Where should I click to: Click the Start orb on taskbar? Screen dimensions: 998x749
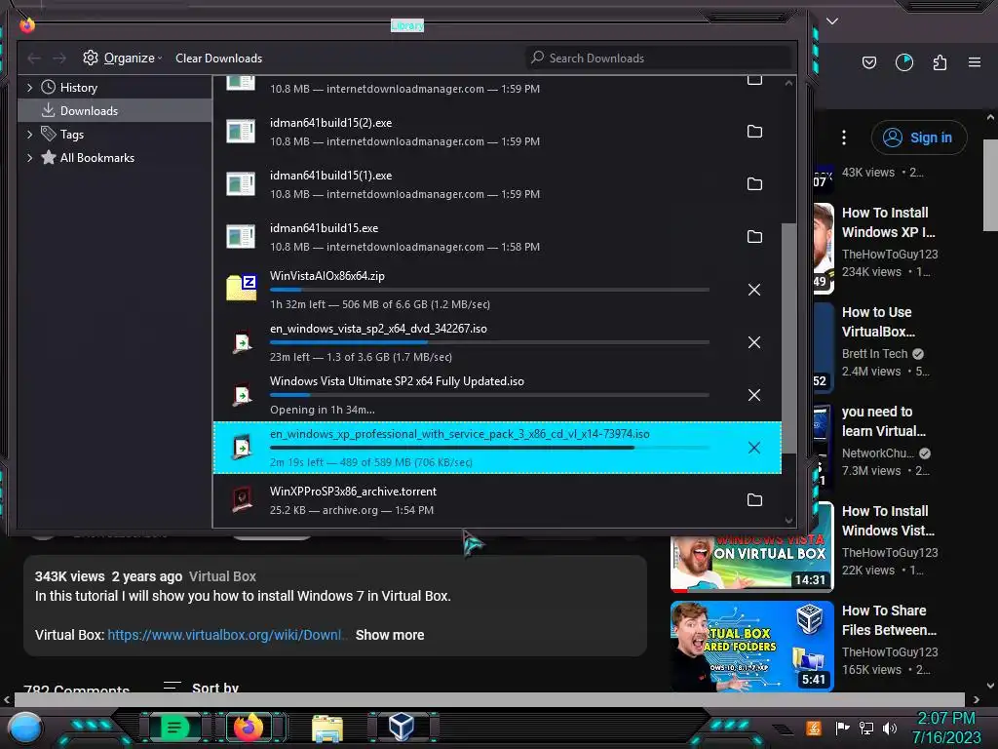click(25, 728)
